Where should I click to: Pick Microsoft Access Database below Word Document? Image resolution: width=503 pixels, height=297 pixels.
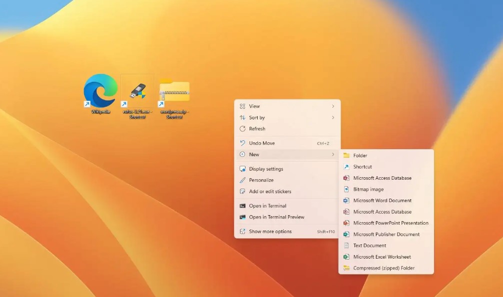[x=386, y=212]
